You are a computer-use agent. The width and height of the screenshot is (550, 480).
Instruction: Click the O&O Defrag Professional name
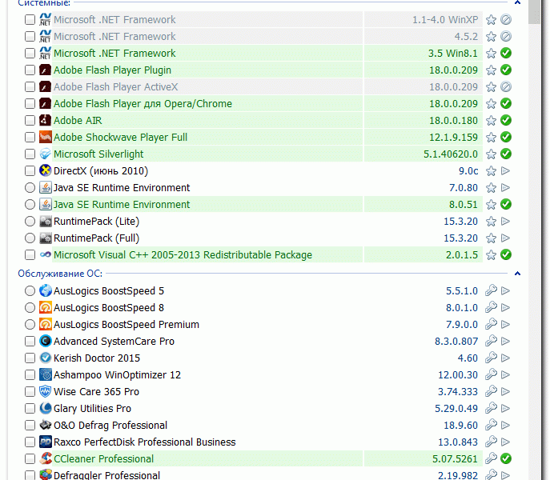pyautogui.click(x=110, y=425)
